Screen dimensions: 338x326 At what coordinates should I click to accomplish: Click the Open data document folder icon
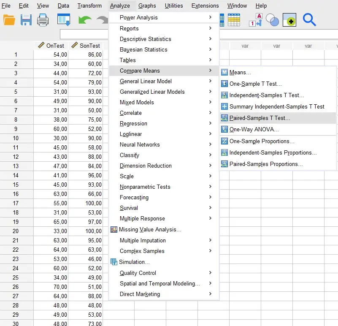click(9, 20)
